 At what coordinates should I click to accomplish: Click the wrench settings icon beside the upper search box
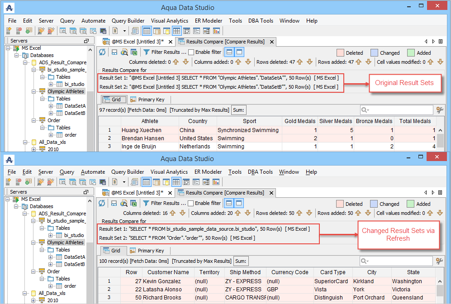439,110
